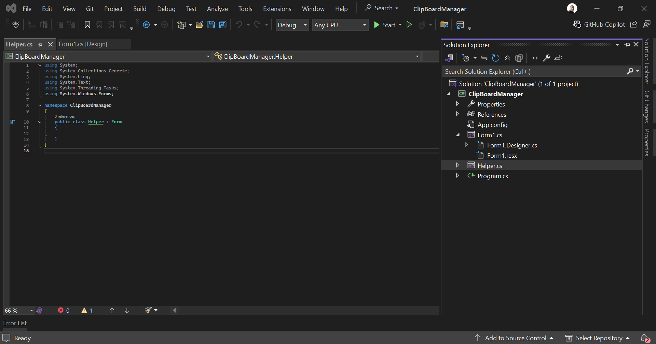Collapse the namespace block in the editor
The width and height of the screenshot is (656, 344).
(x=40, y=105)
